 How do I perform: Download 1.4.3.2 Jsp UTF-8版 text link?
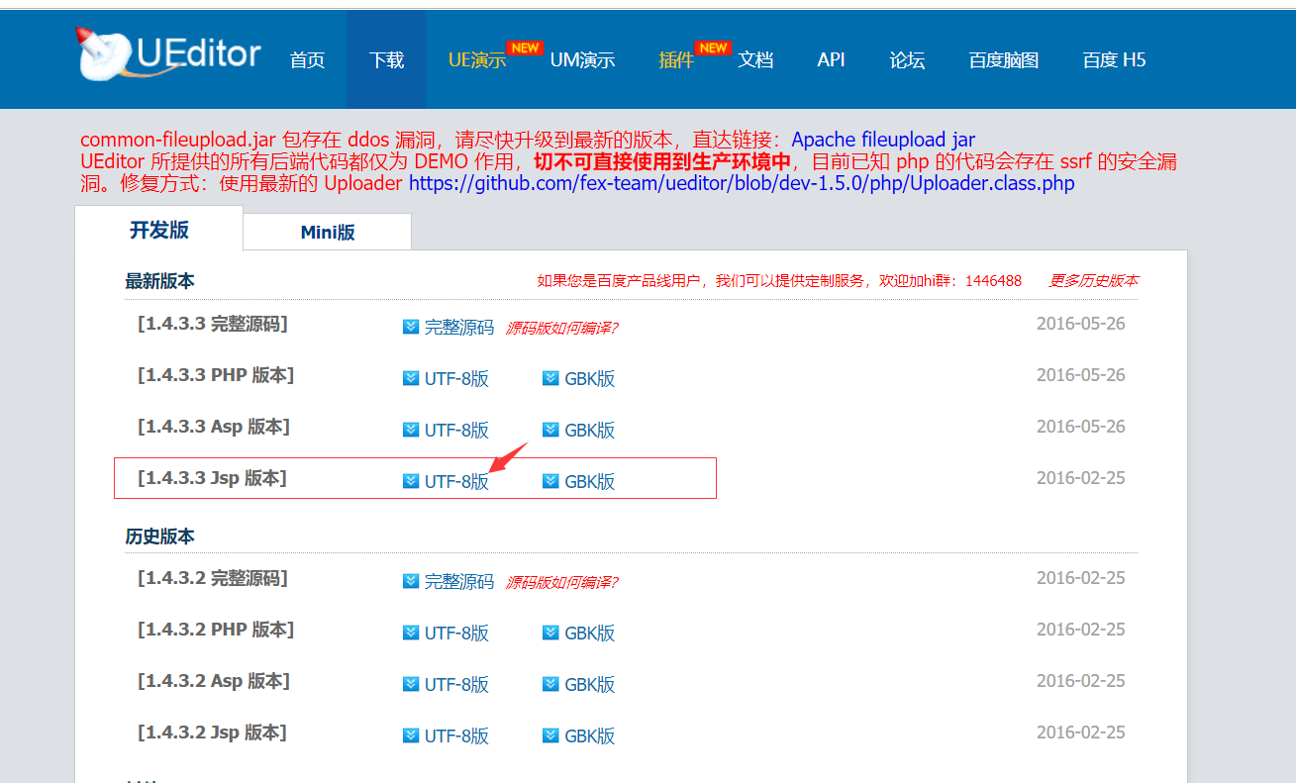coord(456,736)
